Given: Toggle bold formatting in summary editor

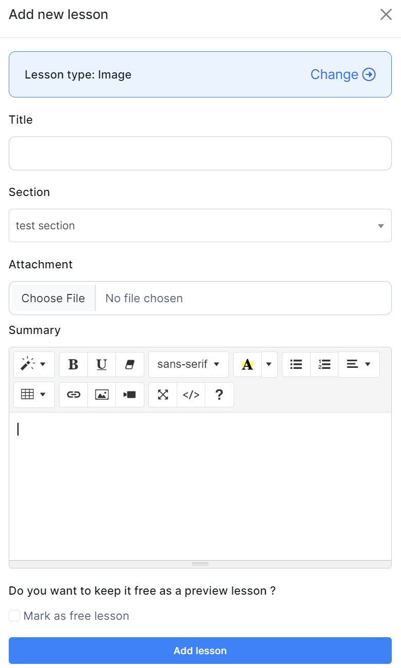Looking at the screenshot, I should pos(73,364).
